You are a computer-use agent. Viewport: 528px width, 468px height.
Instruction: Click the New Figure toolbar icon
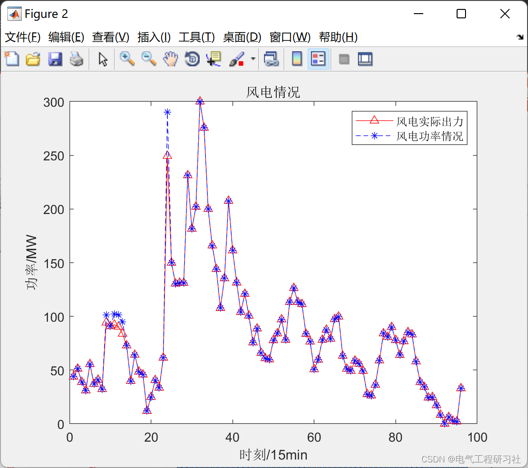pos(12,59)
